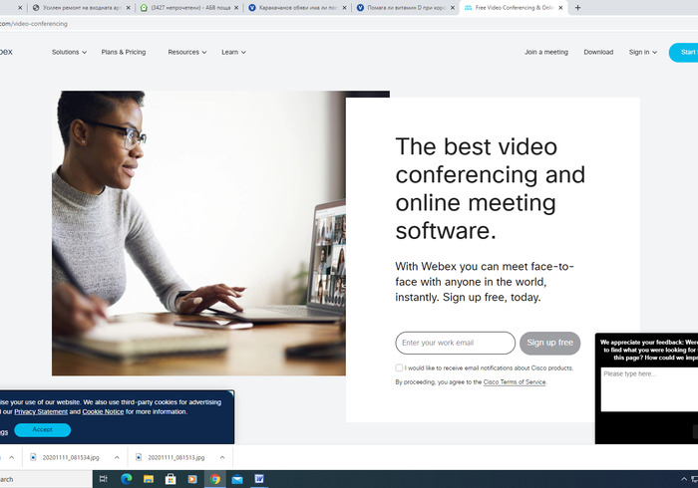Expand the Solutions navigation dropdown
Image resolution: width=698 pixels, height=488 pixels.
pyautogui.click(x=69, y=52)
